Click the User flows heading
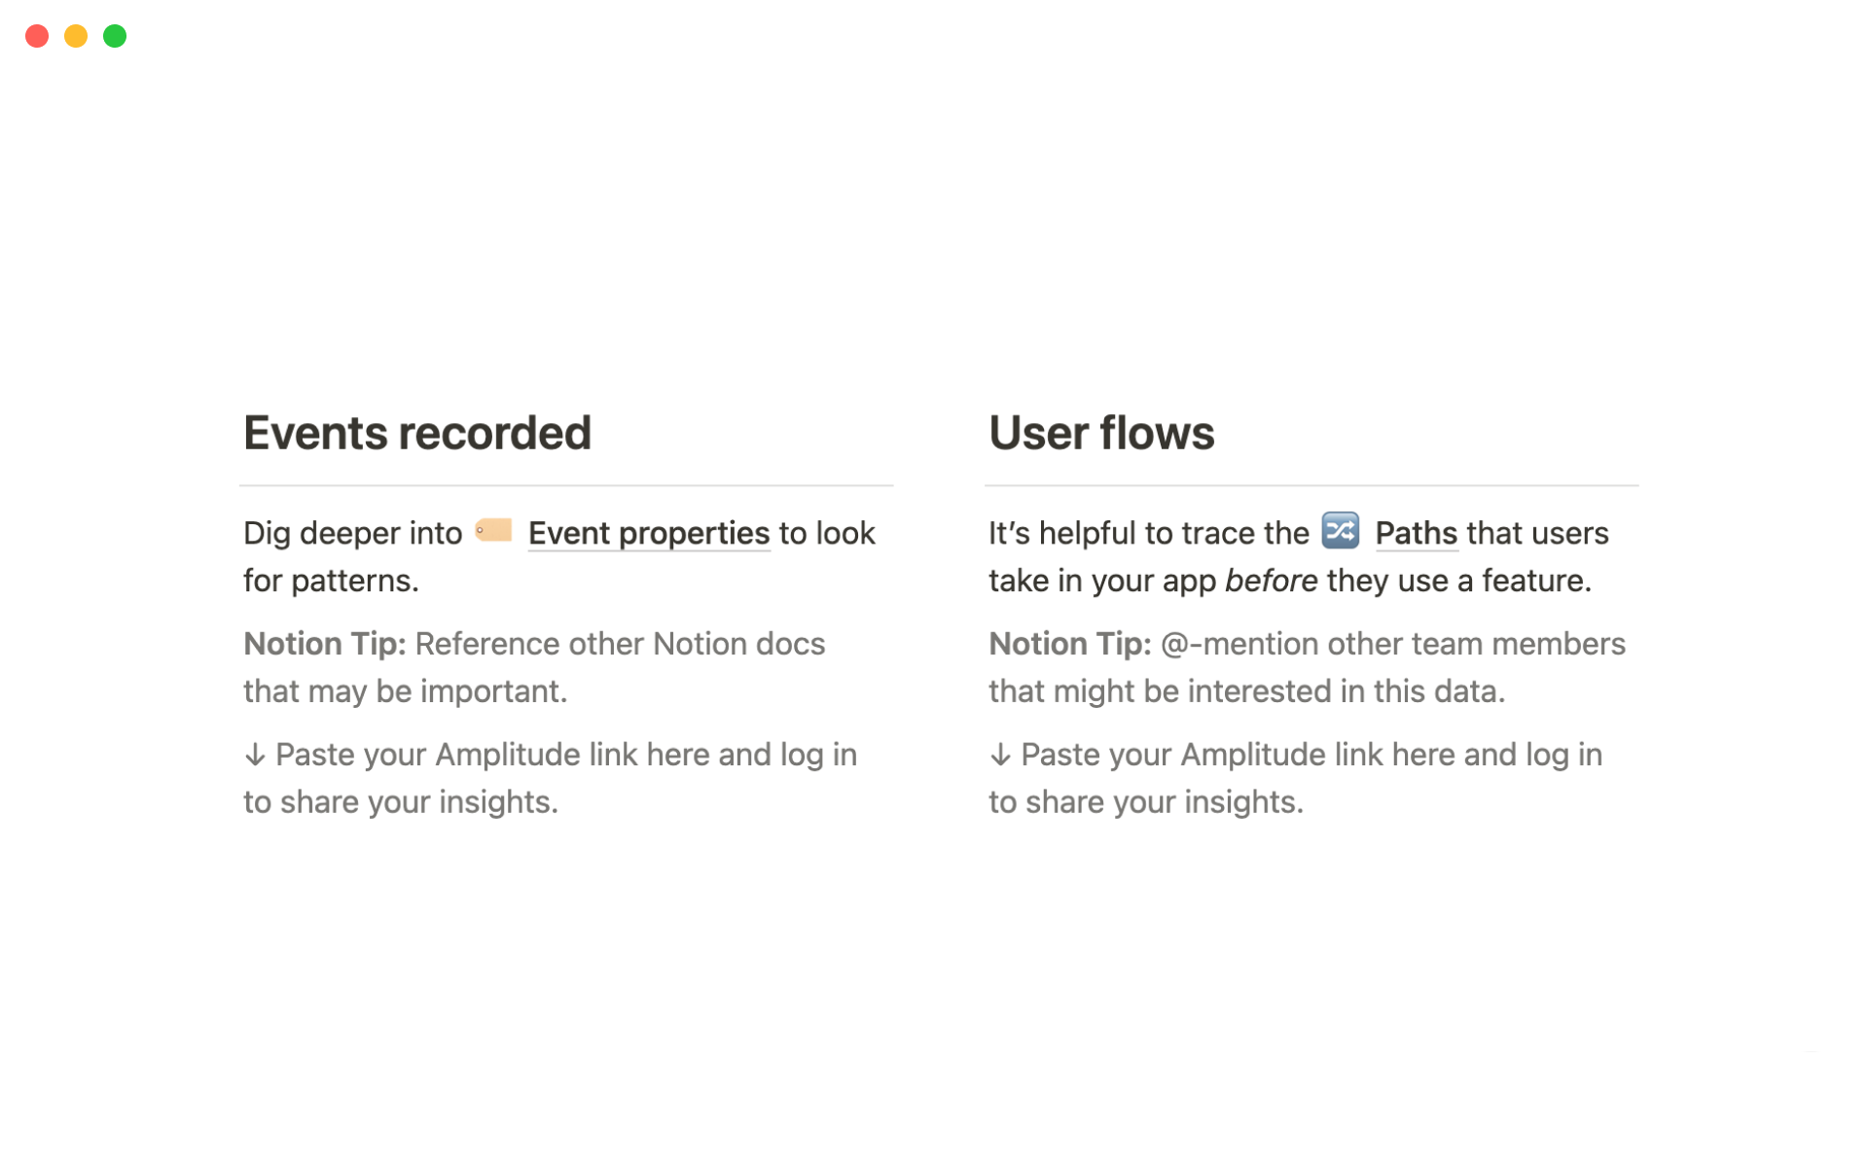This screenshot has height=1167, width=1868. pyautogui.click(x=1101, y=434)
